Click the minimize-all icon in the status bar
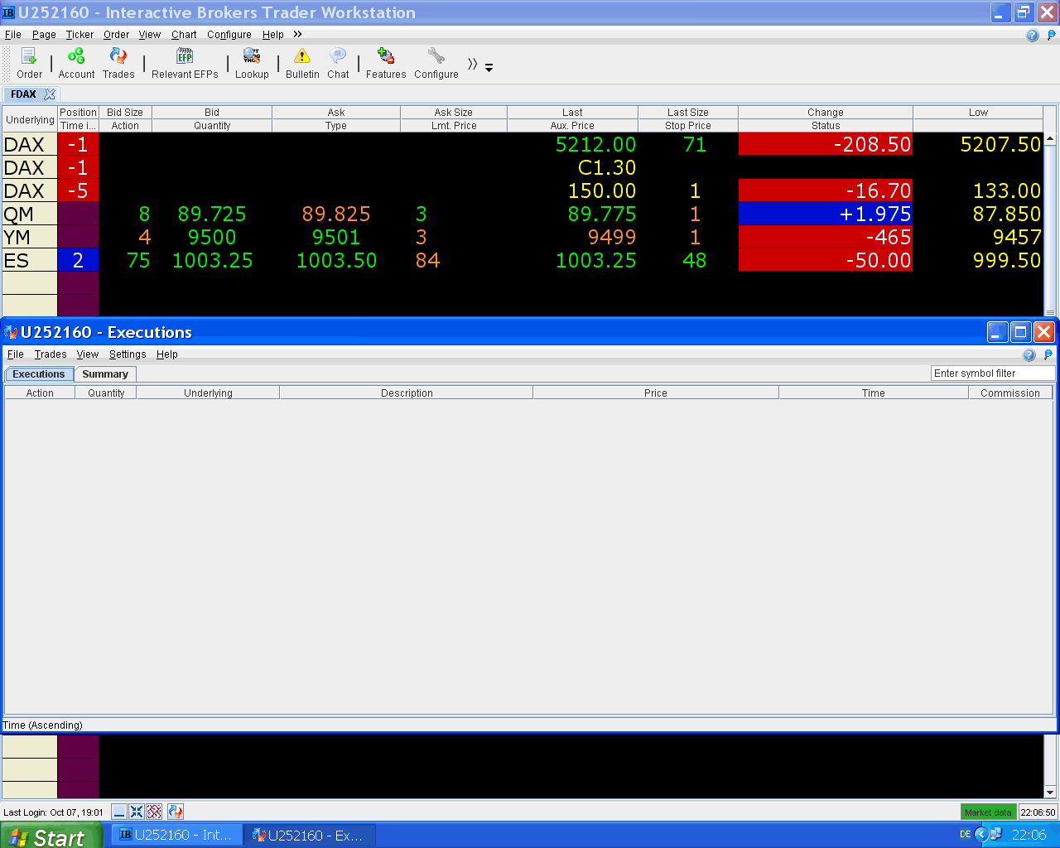Image resolution: width=1060 pixels, height=848 pixels. (119, 812)
